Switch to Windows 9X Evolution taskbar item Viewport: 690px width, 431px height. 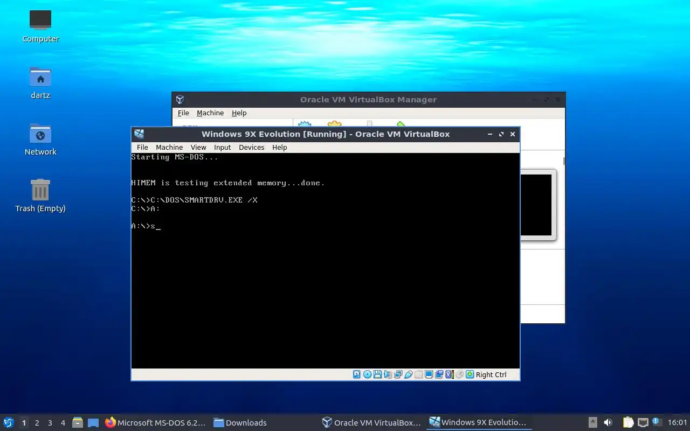point(478,423)
